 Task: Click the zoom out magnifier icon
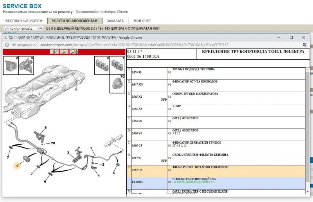[x=64, y=52]
